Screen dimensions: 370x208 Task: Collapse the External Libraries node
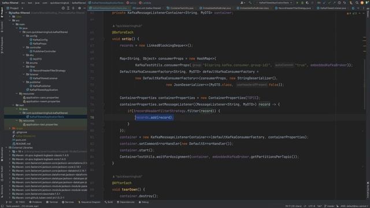(x=6, y=148)
